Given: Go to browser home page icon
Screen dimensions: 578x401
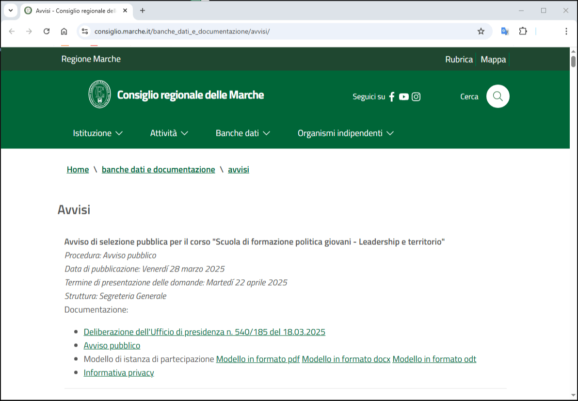Looking at the screenshot, I should tap(64, 32).
